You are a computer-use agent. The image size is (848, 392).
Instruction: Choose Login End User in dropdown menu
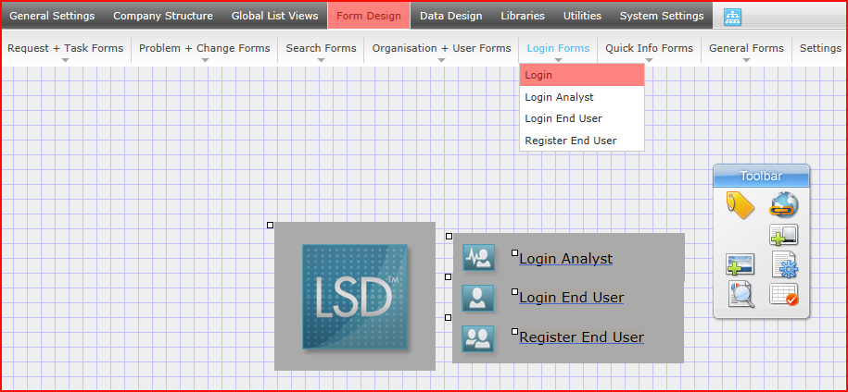pos(582,118)
